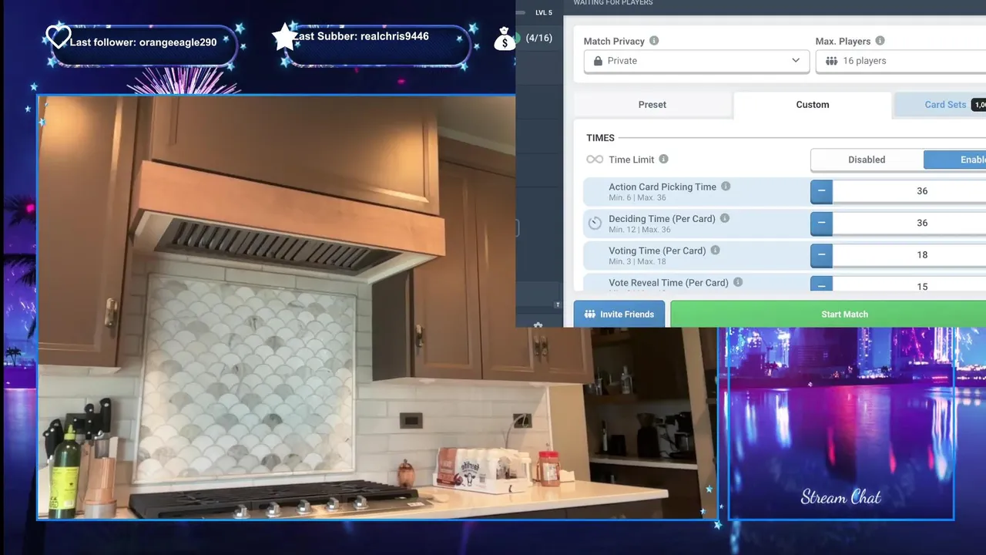Click the Deciding Time info icon
The image size is (986, 555).
pyautogui.click(x=724, y=218)
